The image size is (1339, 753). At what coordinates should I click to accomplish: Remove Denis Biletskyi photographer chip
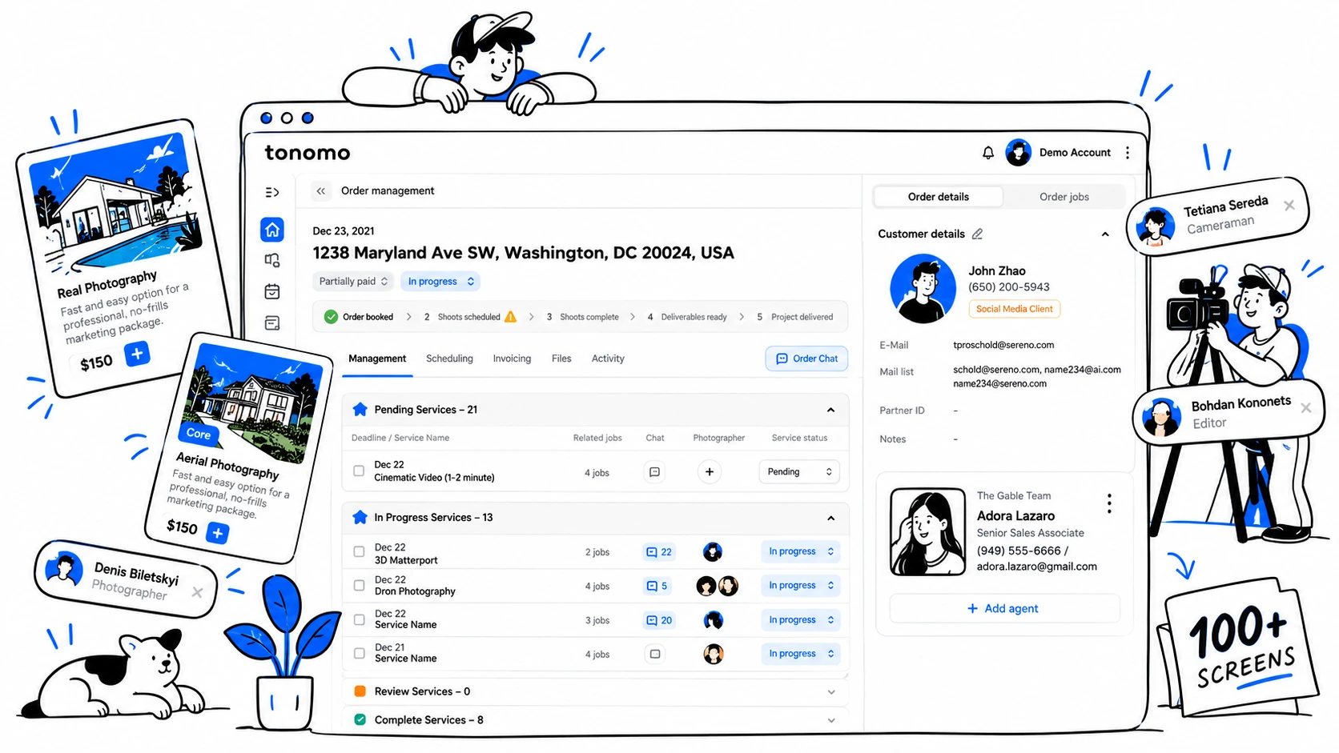point(197,592)
